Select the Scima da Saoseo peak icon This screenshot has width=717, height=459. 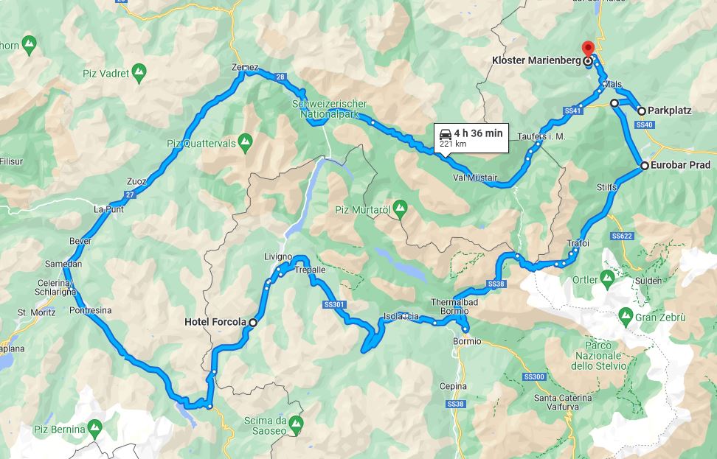pyautogui.click(x=296, y=425)
